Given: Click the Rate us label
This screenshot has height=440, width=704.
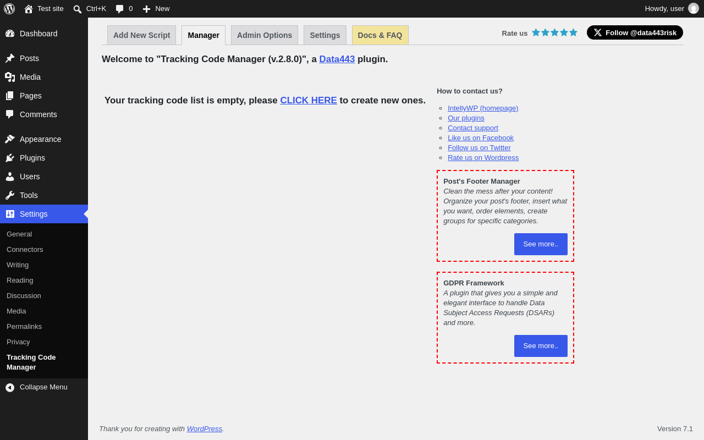Looking at the screenshot, I should click(515, 33).
